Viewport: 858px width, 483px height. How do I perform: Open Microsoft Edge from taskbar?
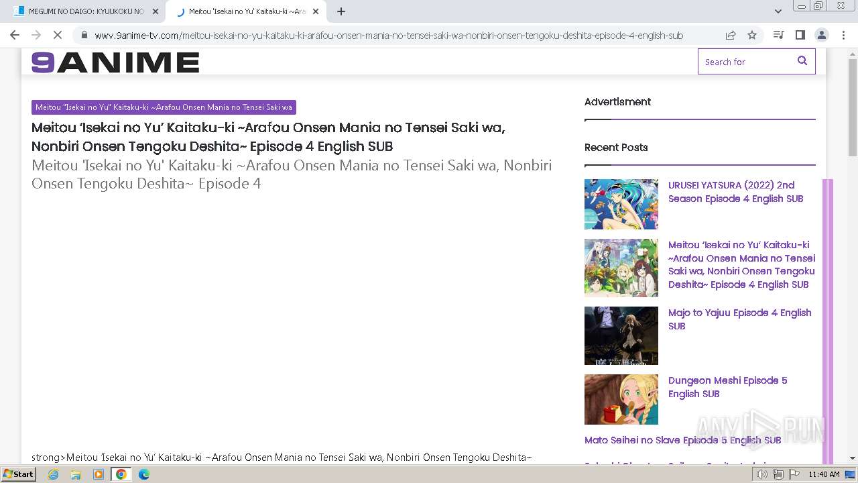[144, 474]
